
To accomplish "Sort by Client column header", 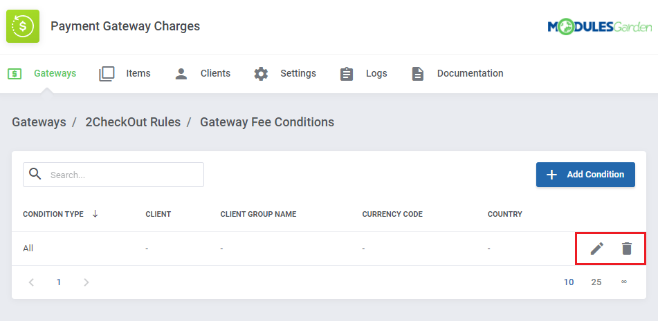I will (158, 214).
